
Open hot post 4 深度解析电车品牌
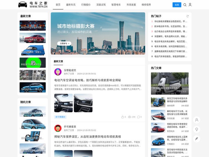click(x=170, y=36)
